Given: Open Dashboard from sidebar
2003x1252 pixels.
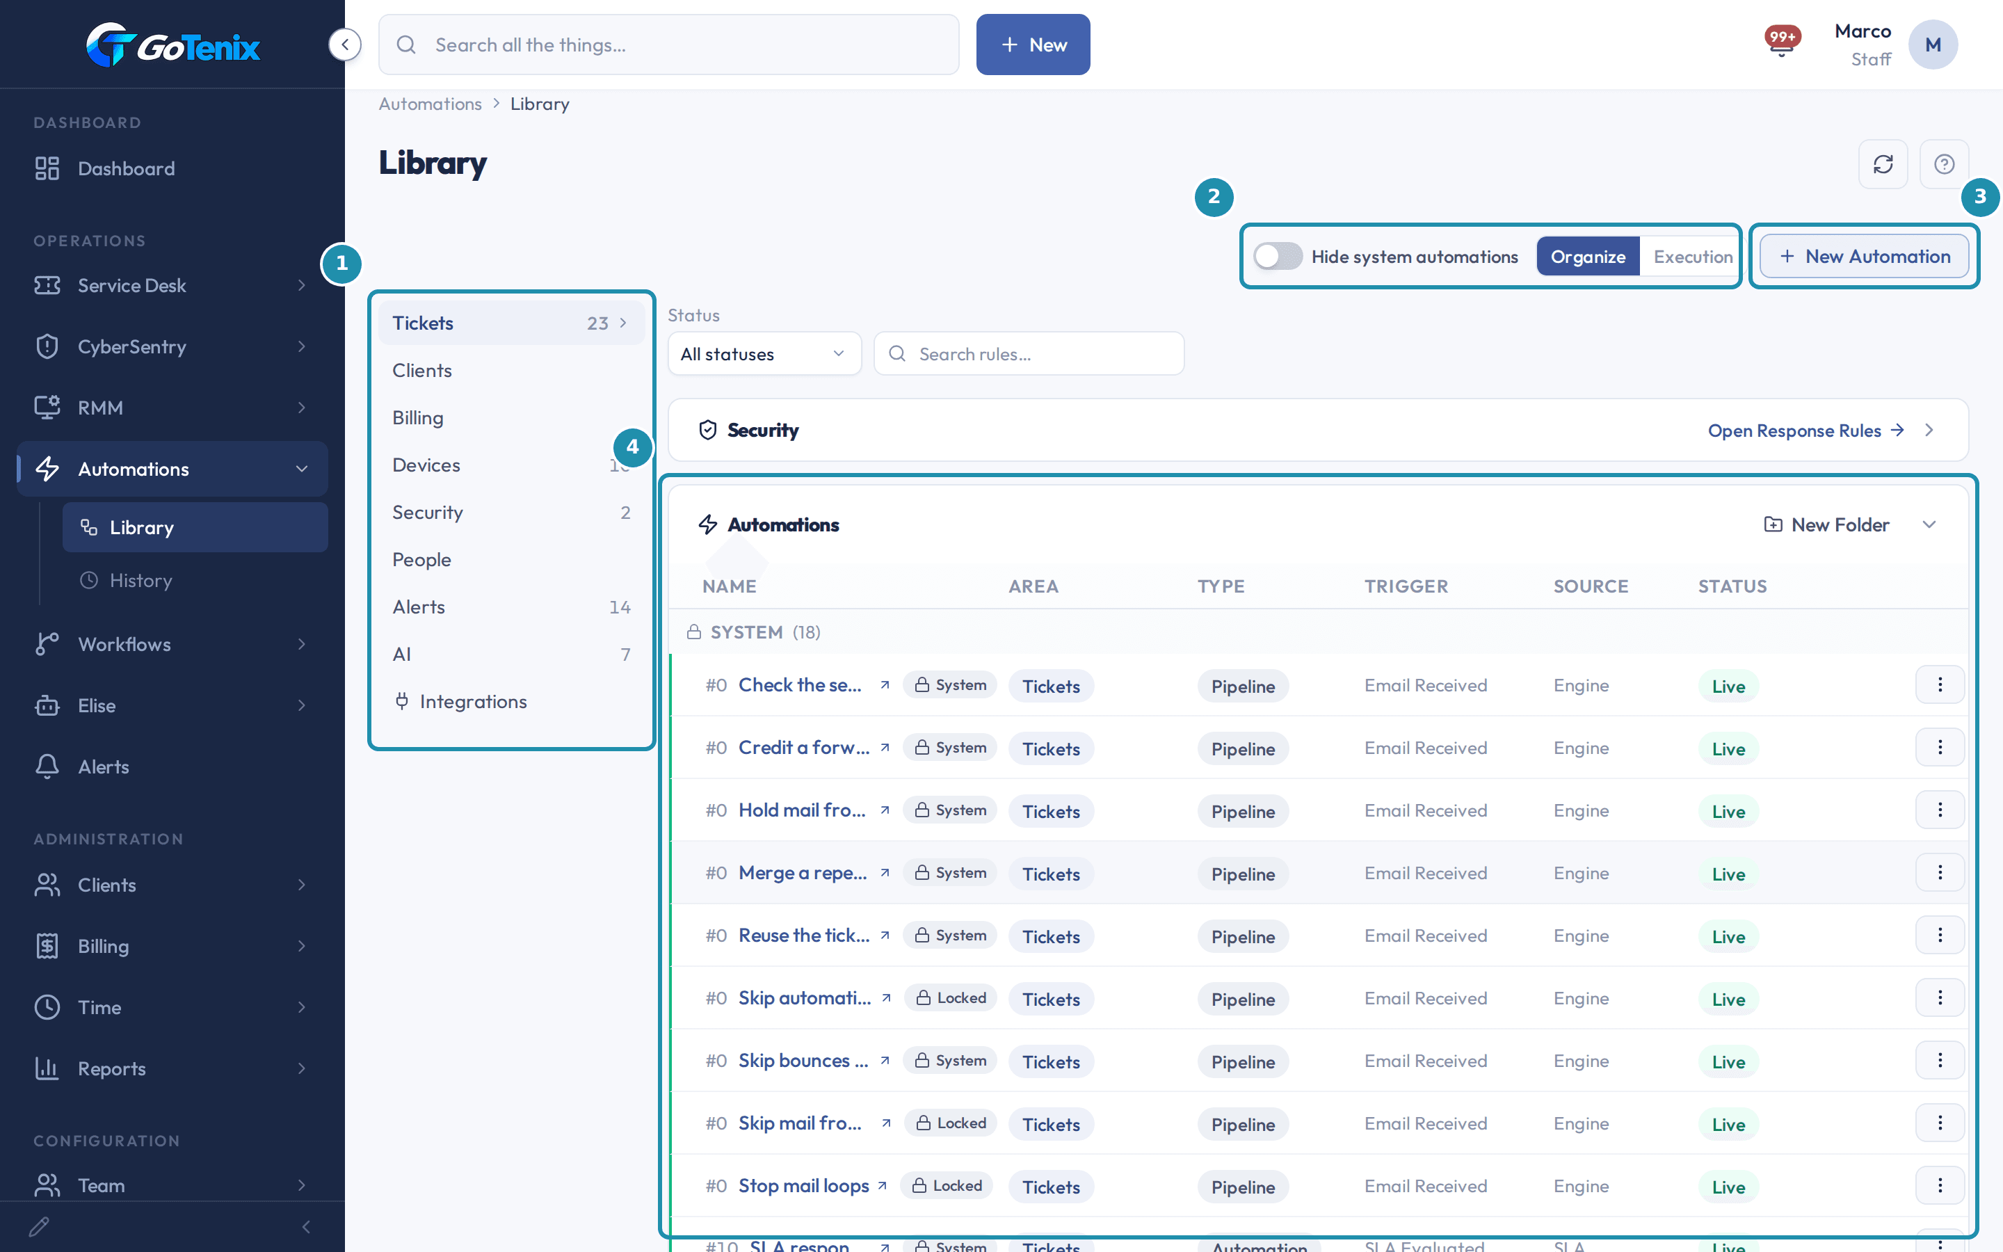Looking at the screenshot, I should pos(172,168).
